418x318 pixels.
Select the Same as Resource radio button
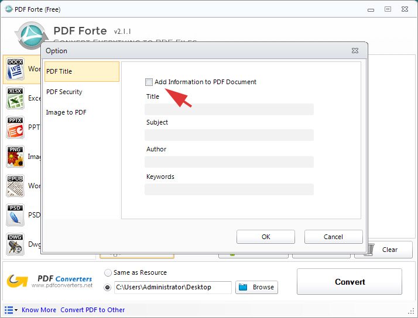tap(108, 273)
